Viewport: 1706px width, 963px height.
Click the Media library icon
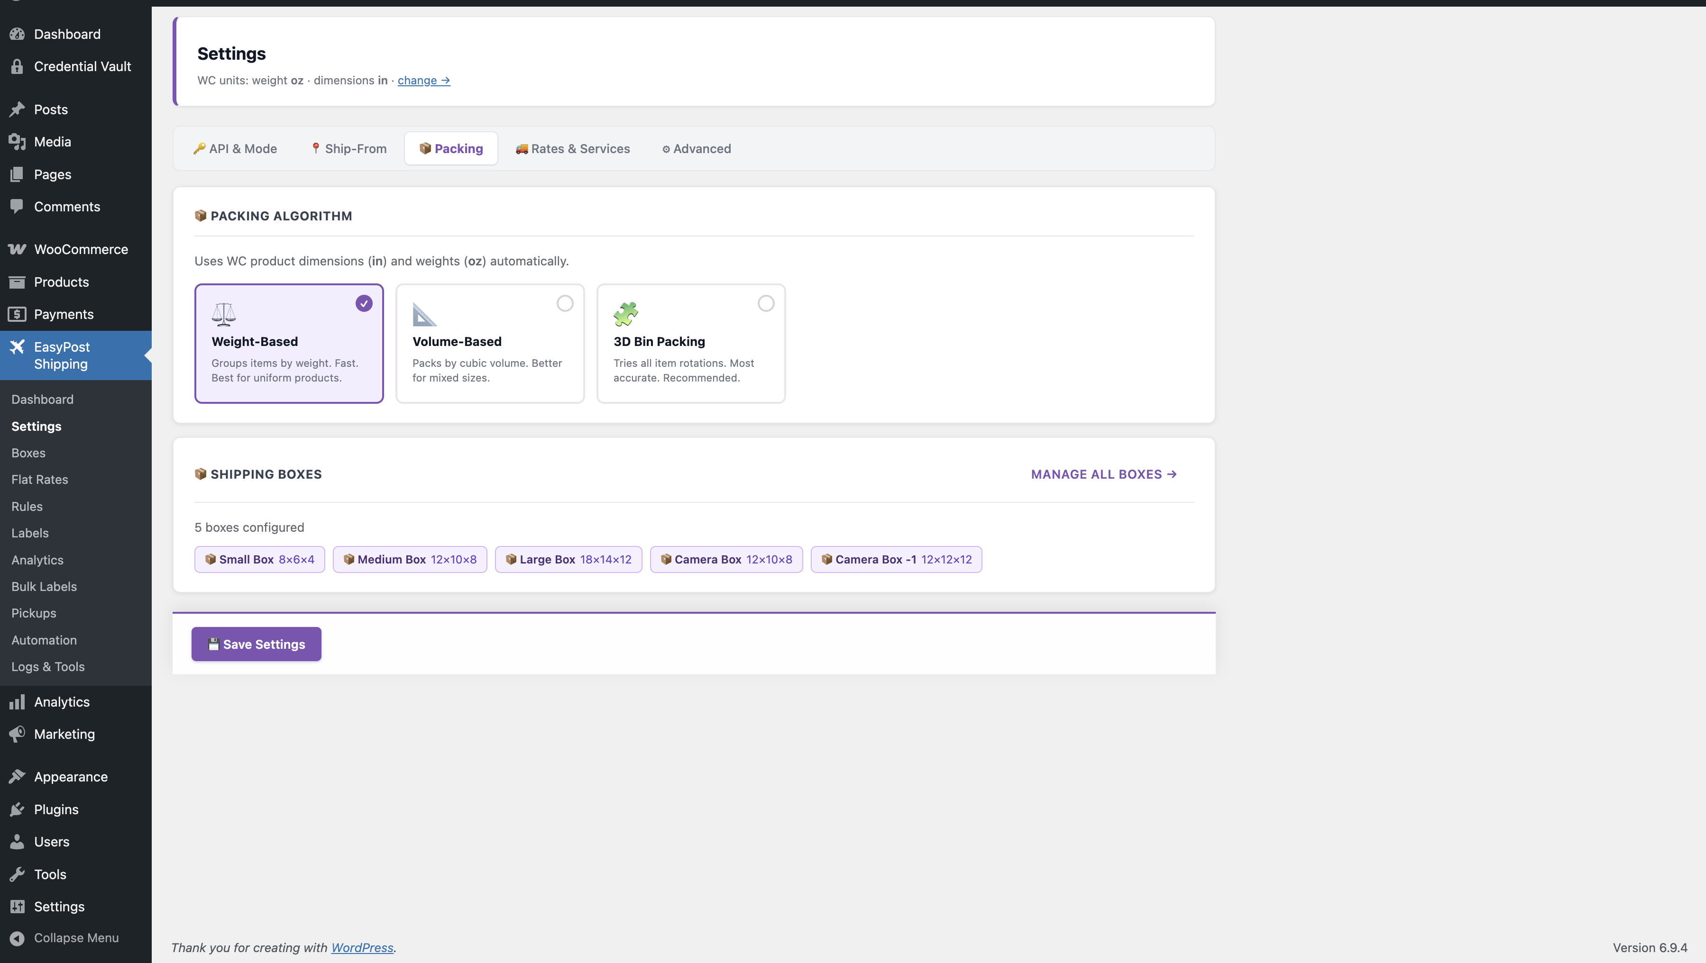click(x=17, y=142)
